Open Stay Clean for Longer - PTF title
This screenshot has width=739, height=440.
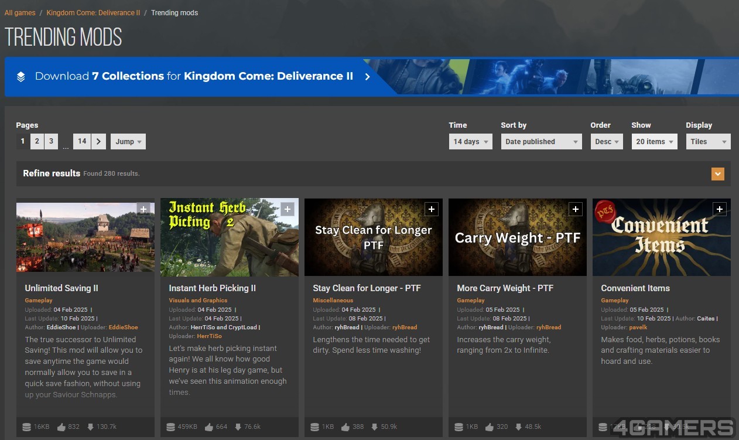(367, 288)
